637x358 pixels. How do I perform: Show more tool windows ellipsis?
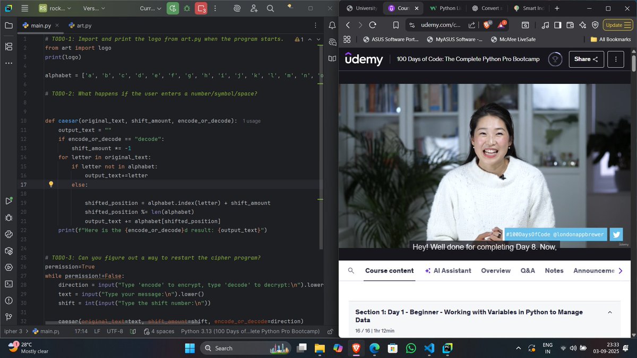tap(8, 63)
